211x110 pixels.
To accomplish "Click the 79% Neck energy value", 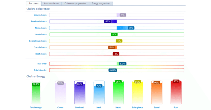I will pos(99,86).
